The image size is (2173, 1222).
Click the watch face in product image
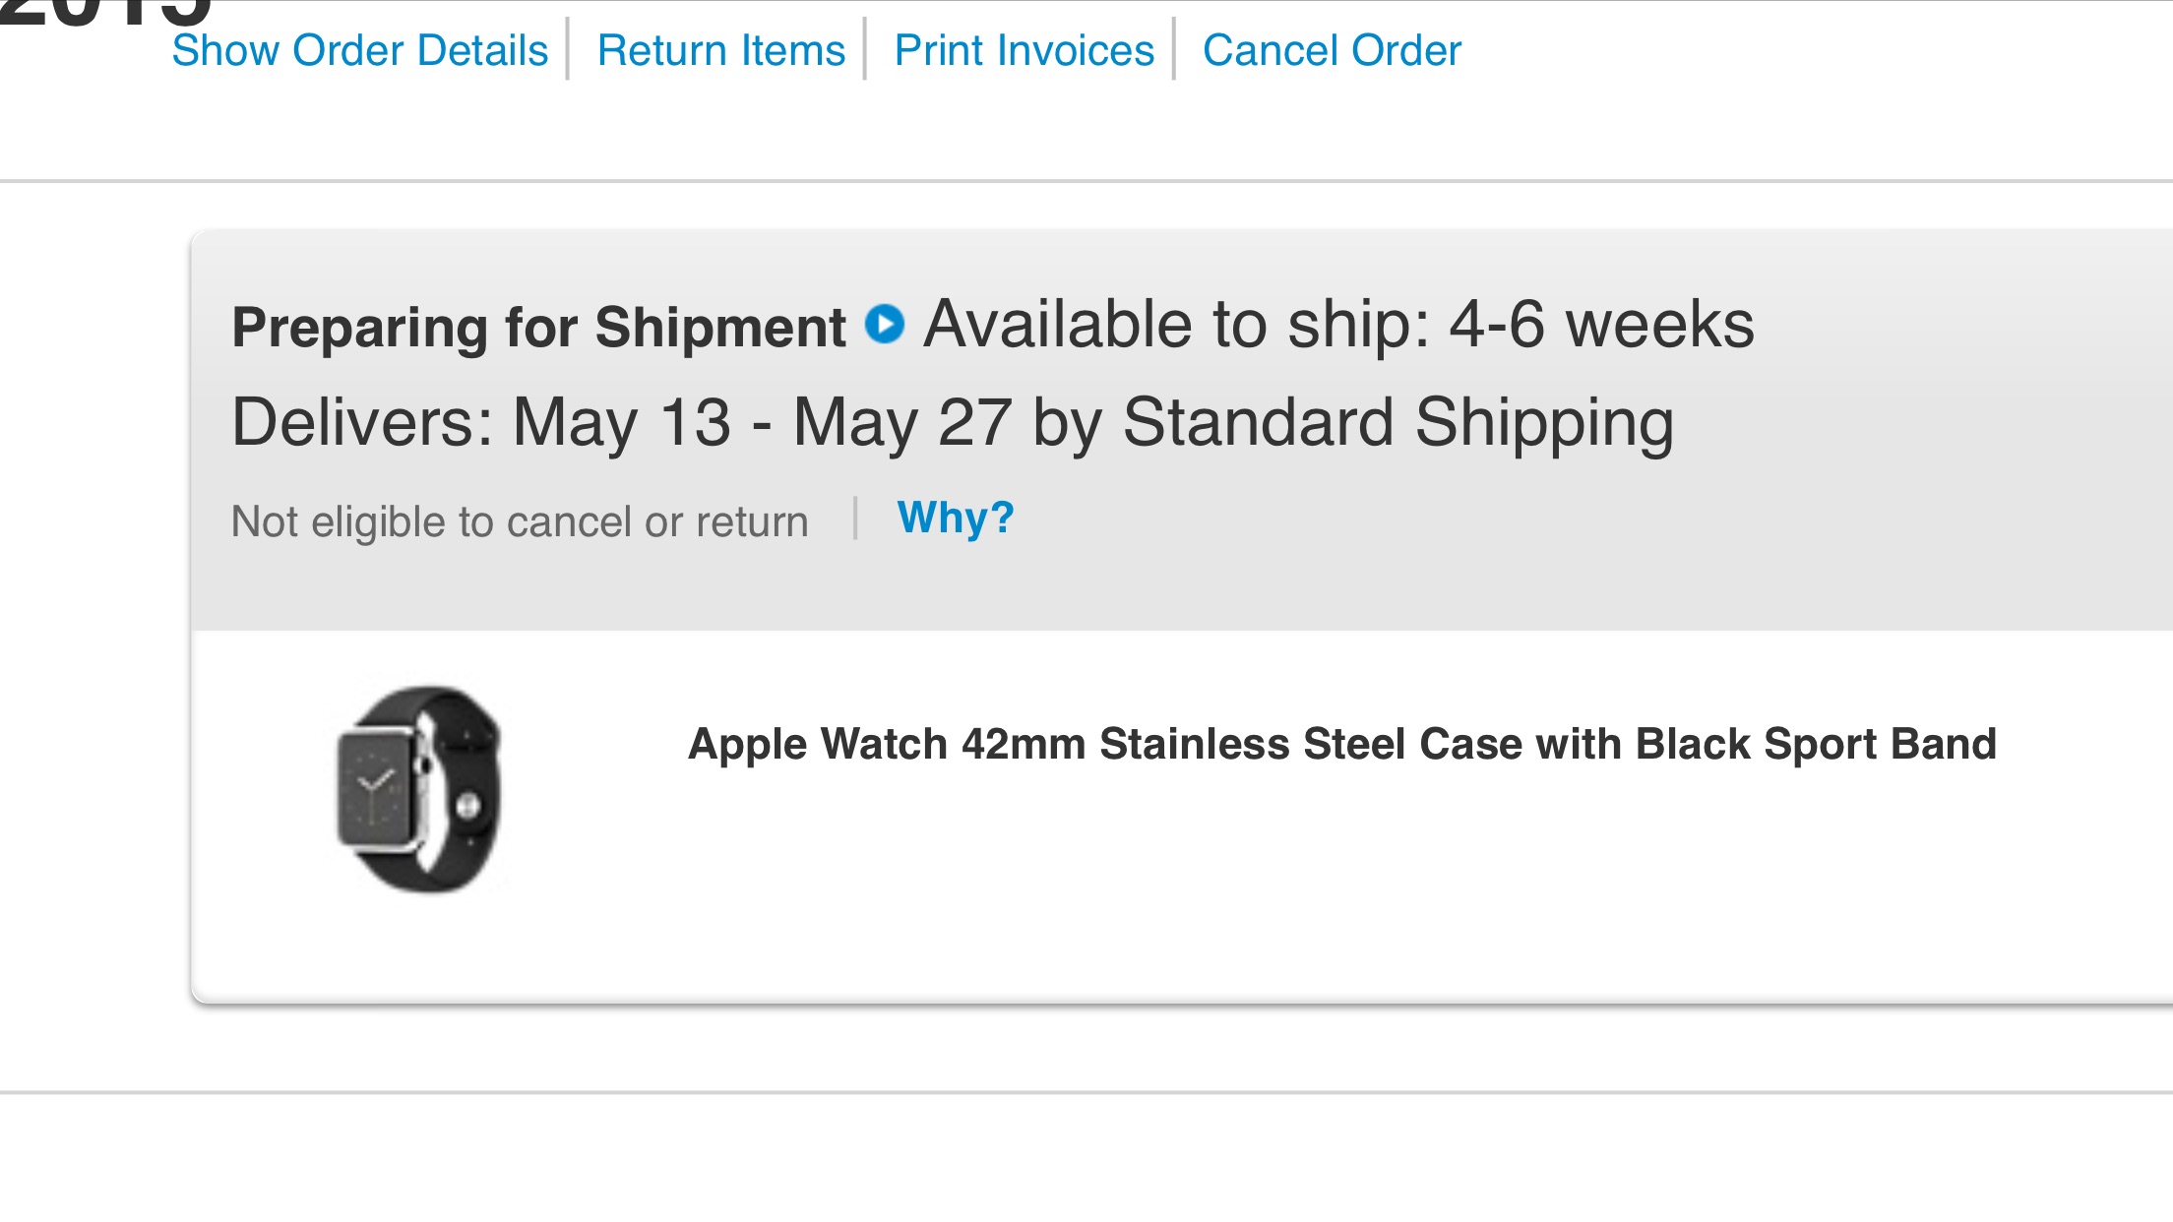(x=378, y=788)
